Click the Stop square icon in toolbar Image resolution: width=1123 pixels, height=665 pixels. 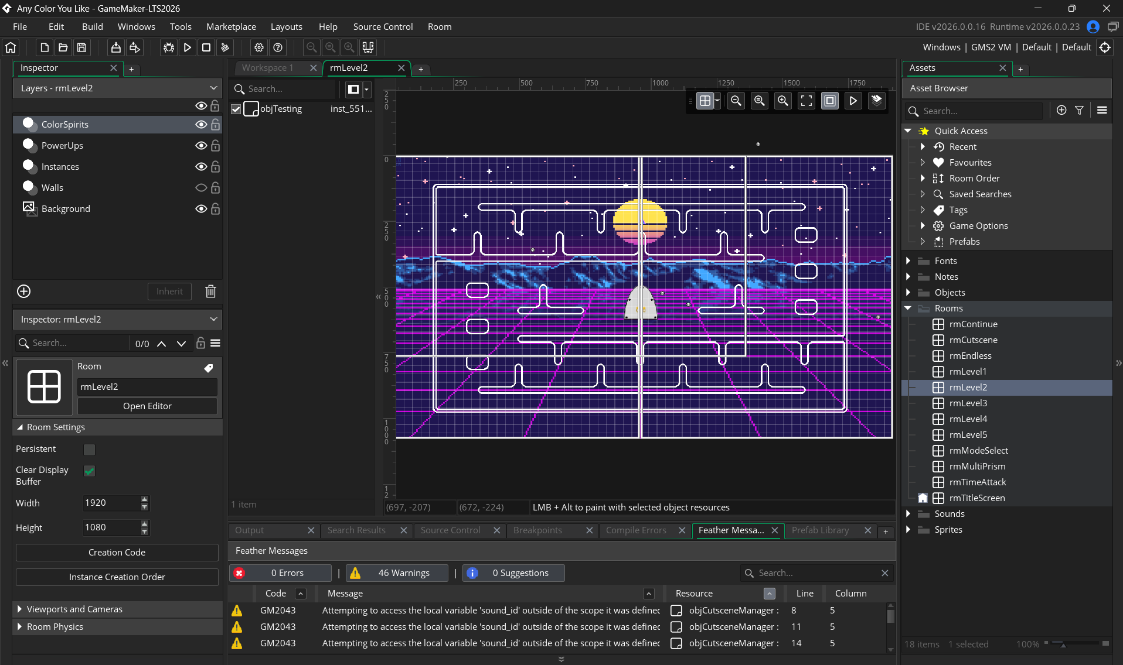point(206,47)
